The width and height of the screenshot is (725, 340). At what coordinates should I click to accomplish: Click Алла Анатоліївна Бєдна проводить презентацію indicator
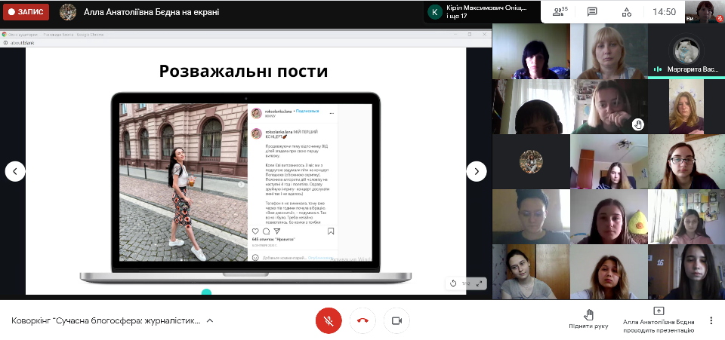[x=659, y=320]
